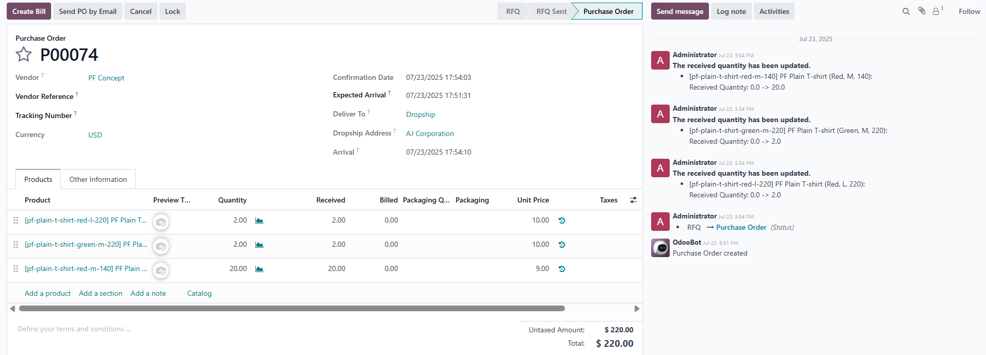986x355 pixels.
Task: Open the Deliver To Dropship field
Action: pos(421,114)
